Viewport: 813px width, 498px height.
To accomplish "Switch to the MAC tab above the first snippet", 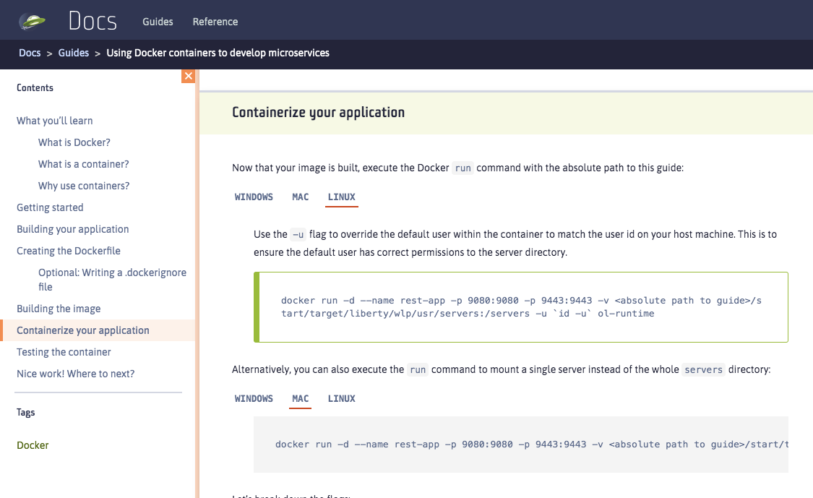I will [300, 197].
